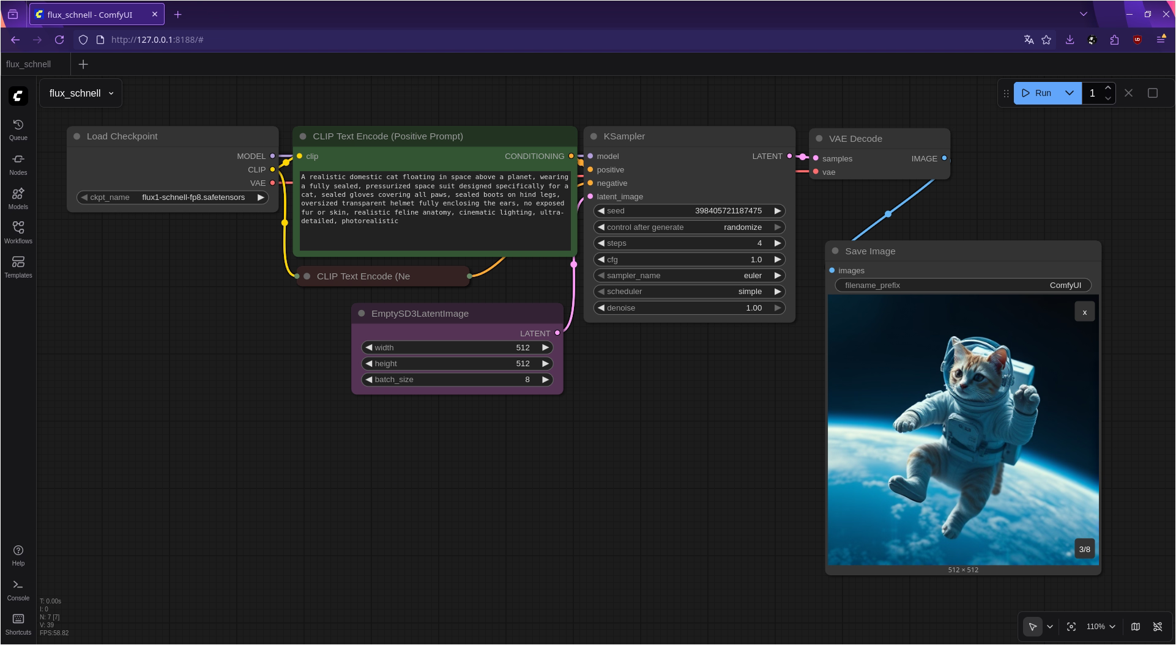The width and height of the screenshot is (1176, 645).
Task: Open the Models sidebar panel
Action: (x=18, y=198)
